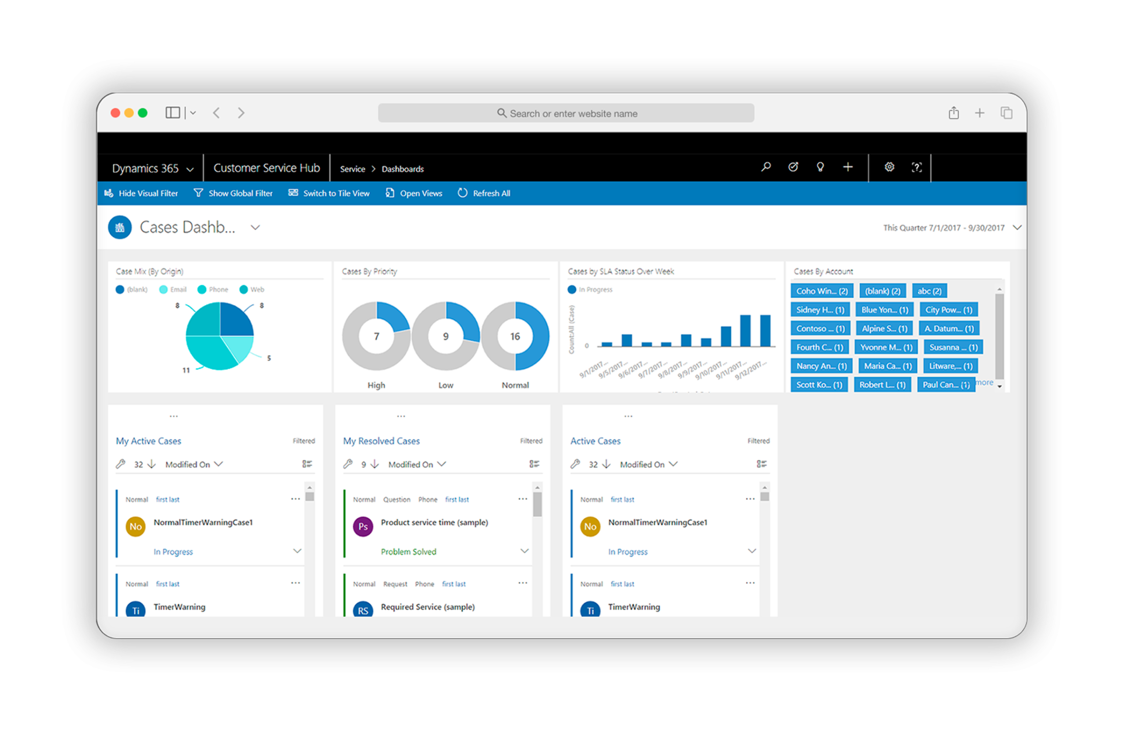
Task: Open the settings gear icon
Action: click(890, 167)
